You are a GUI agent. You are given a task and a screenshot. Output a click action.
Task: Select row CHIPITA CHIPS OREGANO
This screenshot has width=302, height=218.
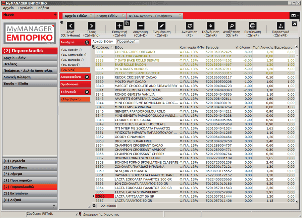pyautogui.click(x=195, y=52)
